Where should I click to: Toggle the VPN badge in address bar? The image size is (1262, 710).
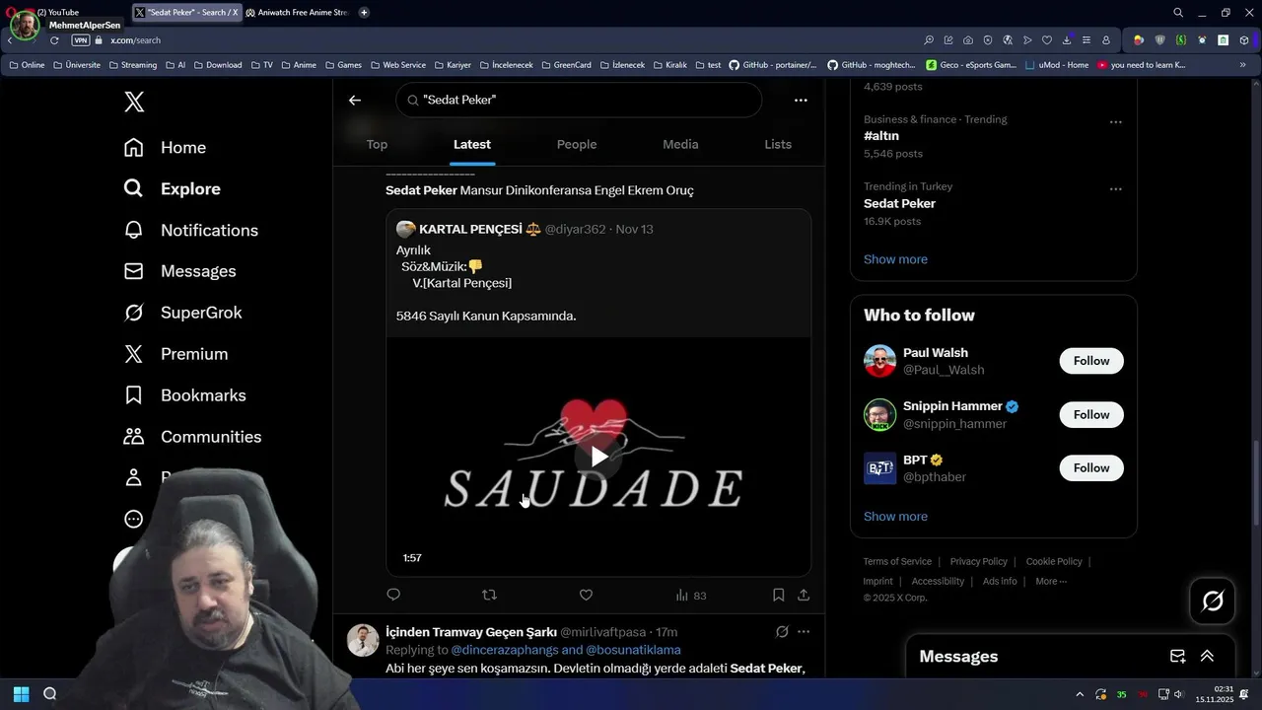[x=81, y=40]
